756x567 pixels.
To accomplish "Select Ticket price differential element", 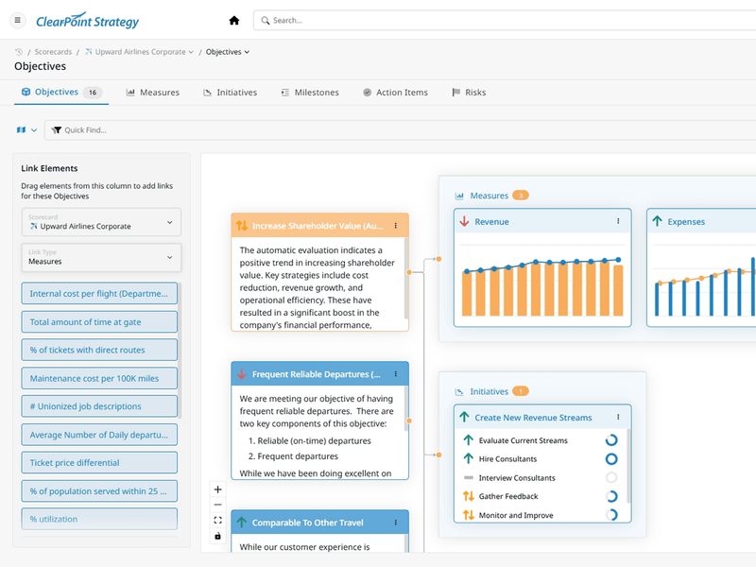I will [x=99, y=463].
